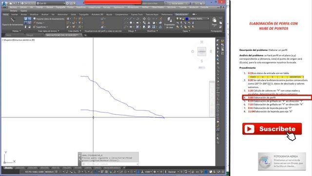The image size is (312, 176).
Task: Expand the Superficies dropdown in ribbon
Action: coord(40,27)
